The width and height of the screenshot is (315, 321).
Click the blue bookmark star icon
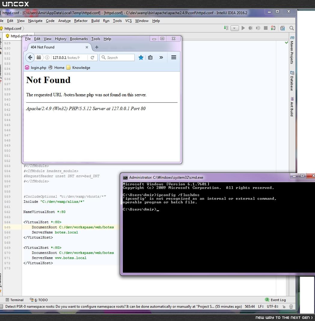point(141,57)
